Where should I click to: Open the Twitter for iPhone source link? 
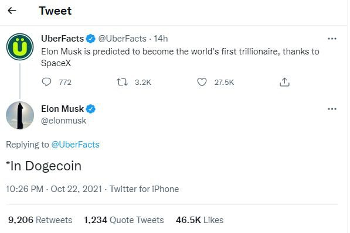(144, 189)
